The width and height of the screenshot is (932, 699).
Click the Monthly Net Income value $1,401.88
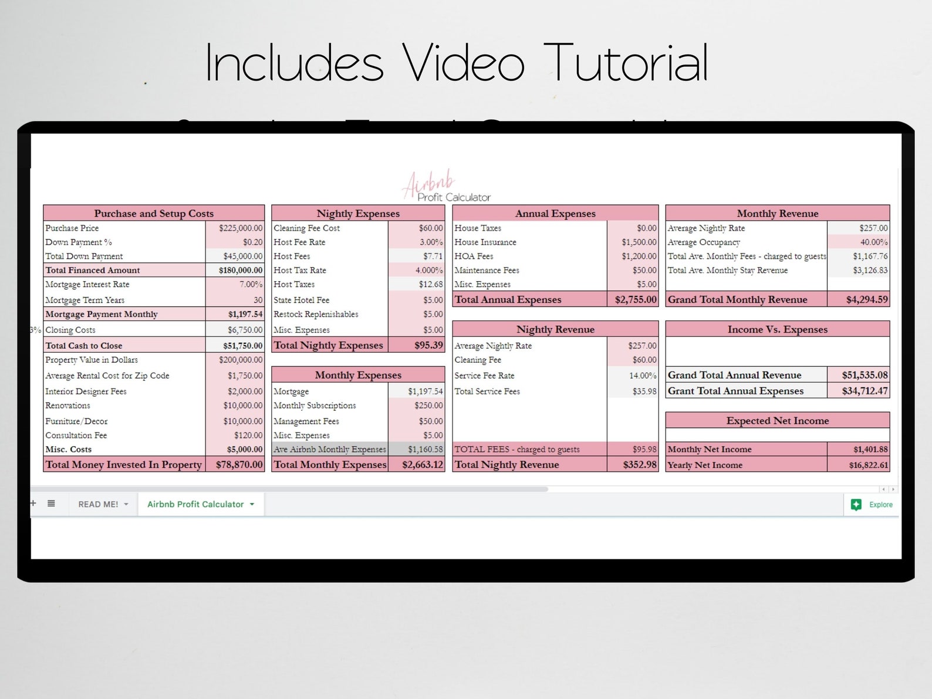[x=859, y=450]
